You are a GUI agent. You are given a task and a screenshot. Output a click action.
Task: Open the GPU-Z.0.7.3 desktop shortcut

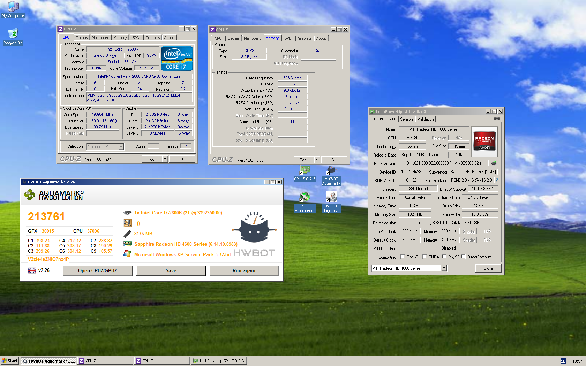[x=305, y=173]
